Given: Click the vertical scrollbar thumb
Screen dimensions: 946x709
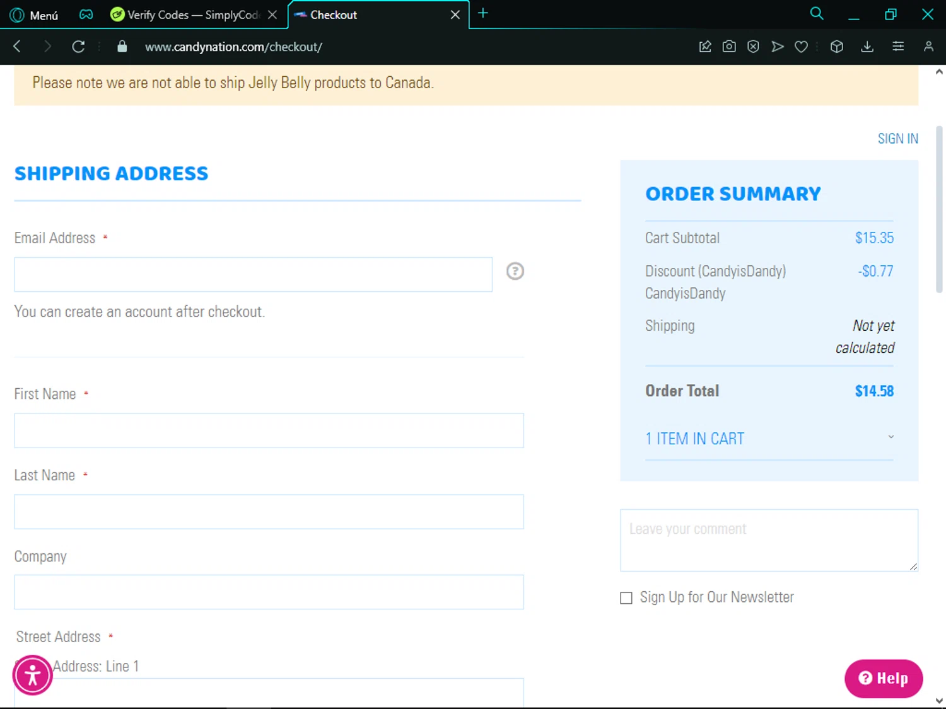Looking at the screenshot, I should (x=939, y=209).
